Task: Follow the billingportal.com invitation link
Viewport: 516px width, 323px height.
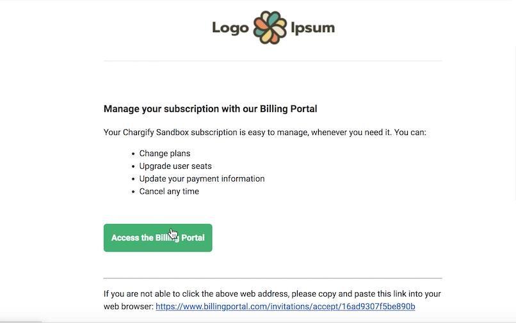Action: click(x=286, y=306)
